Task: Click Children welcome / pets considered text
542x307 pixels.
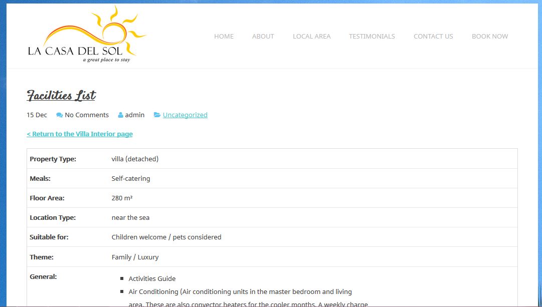Action: coord(166,237)
